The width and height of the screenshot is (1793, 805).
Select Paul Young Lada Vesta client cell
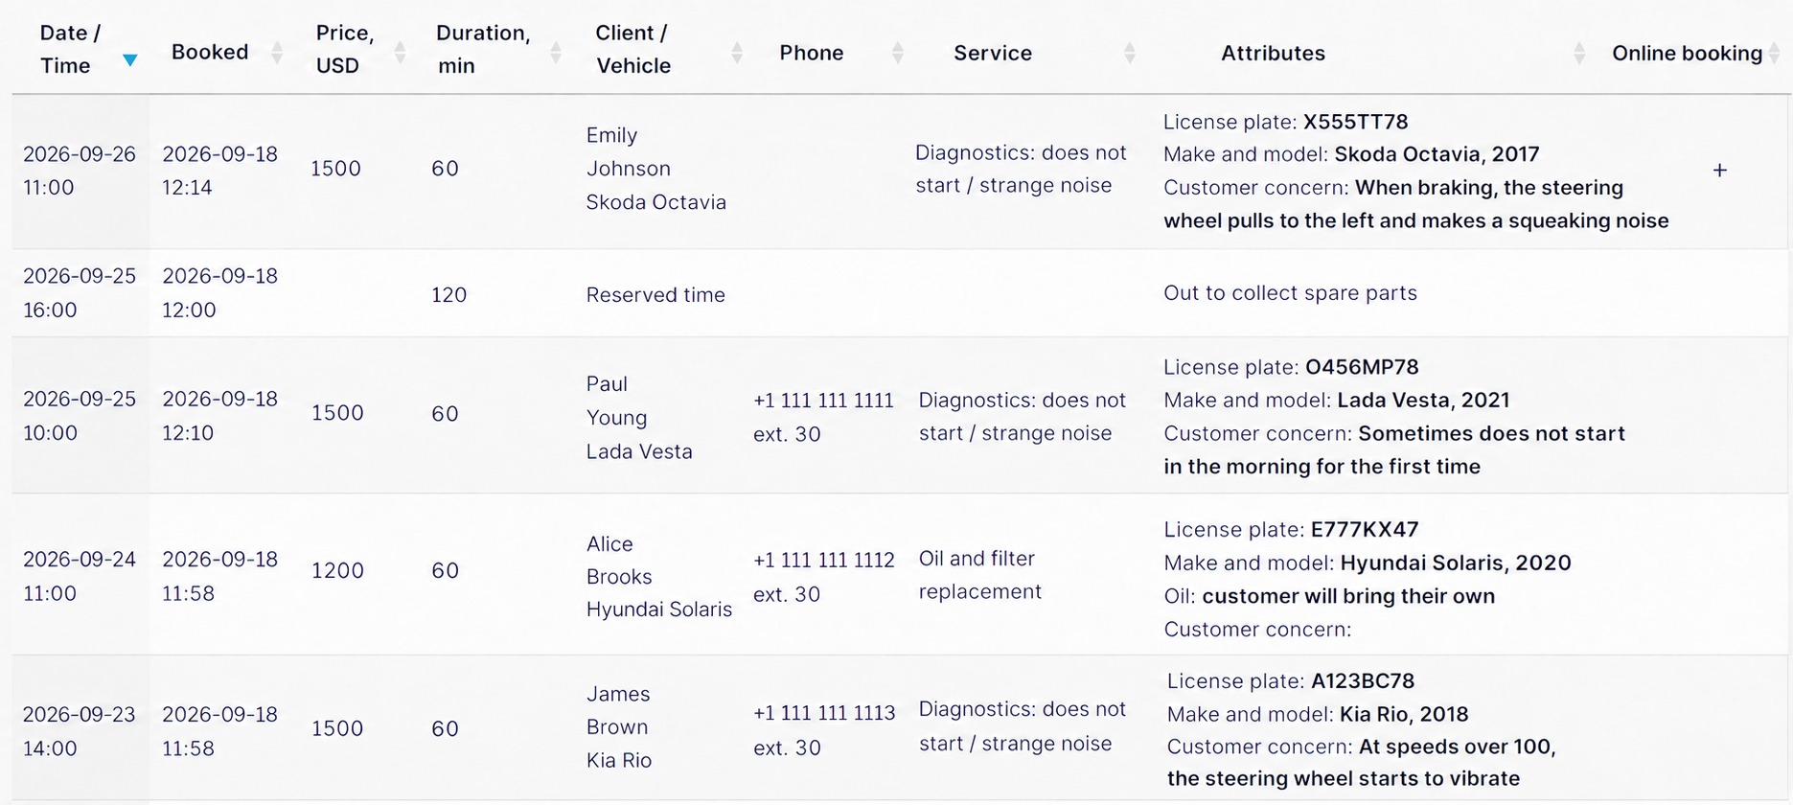(x=639, y=417)
